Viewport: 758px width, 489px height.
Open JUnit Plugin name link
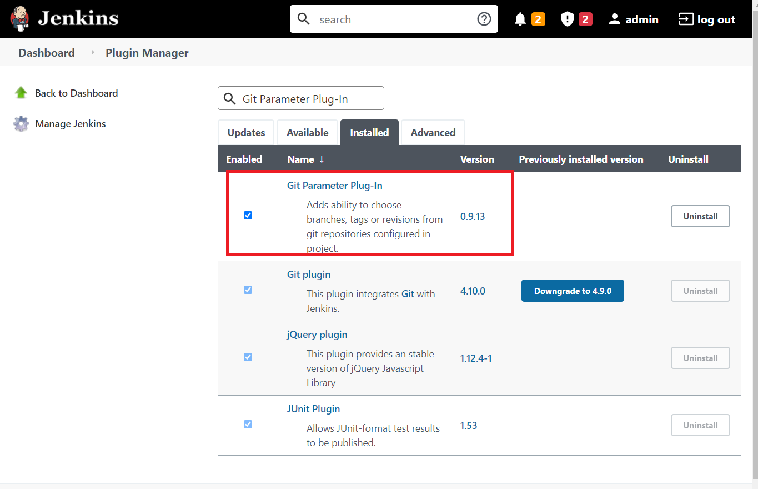(x=313, y=409)
